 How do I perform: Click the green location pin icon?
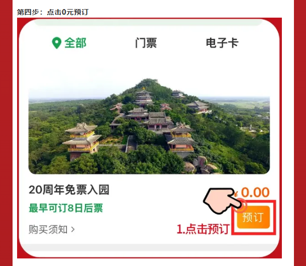(x=57, y=43)
